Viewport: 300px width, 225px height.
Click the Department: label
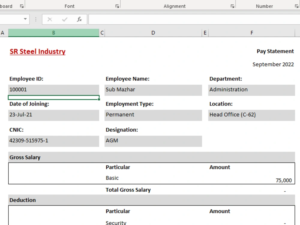pos(226,79)
